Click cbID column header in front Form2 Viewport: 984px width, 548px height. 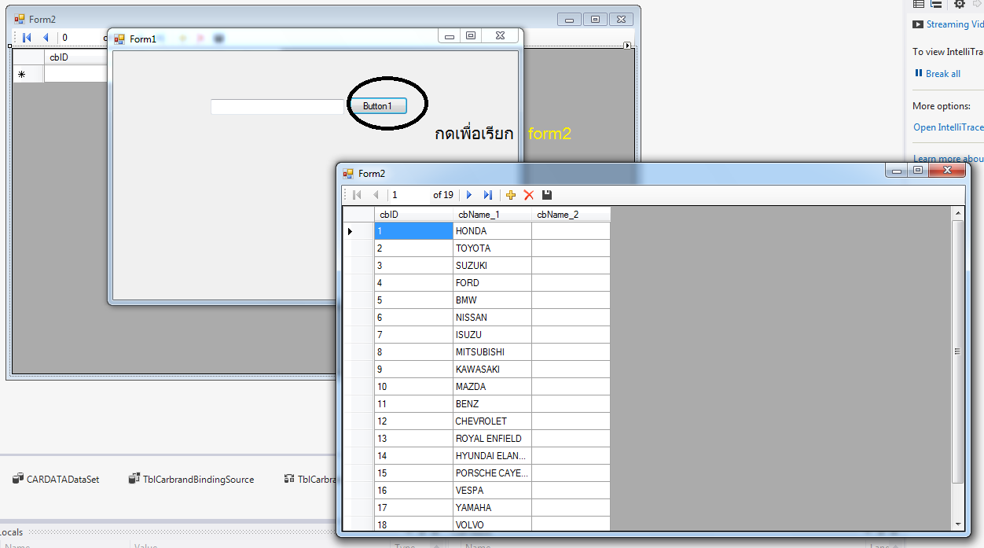pos(414,215)
